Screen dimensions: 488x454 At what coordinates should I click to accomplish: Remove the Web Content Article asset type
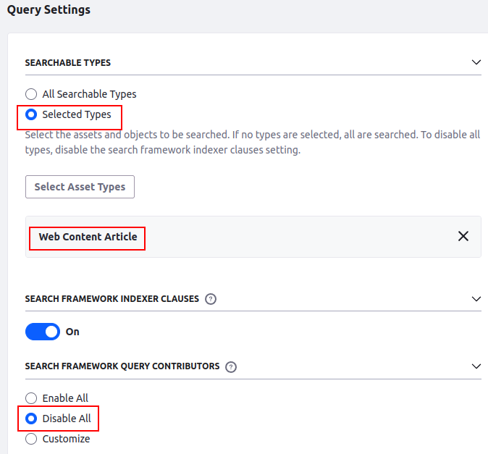click(x=463, y=237)
